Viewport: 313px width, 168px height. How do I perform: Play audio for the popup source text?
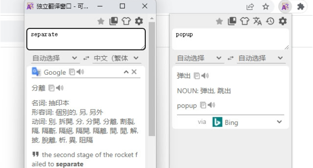point(211,105)
